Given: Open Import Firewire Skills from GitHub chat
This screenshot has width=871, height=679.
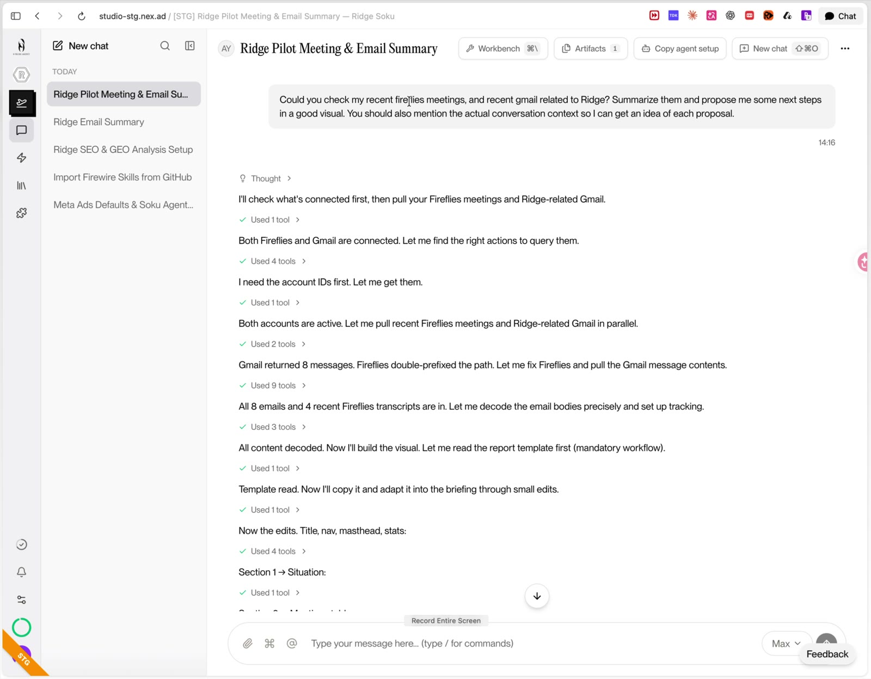Looking at the screenshot, I should click(x=124, y=177).
